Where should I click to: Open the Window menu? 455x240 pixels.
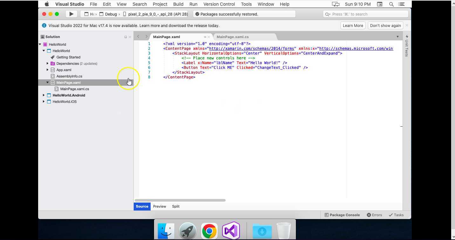(266, 4)
